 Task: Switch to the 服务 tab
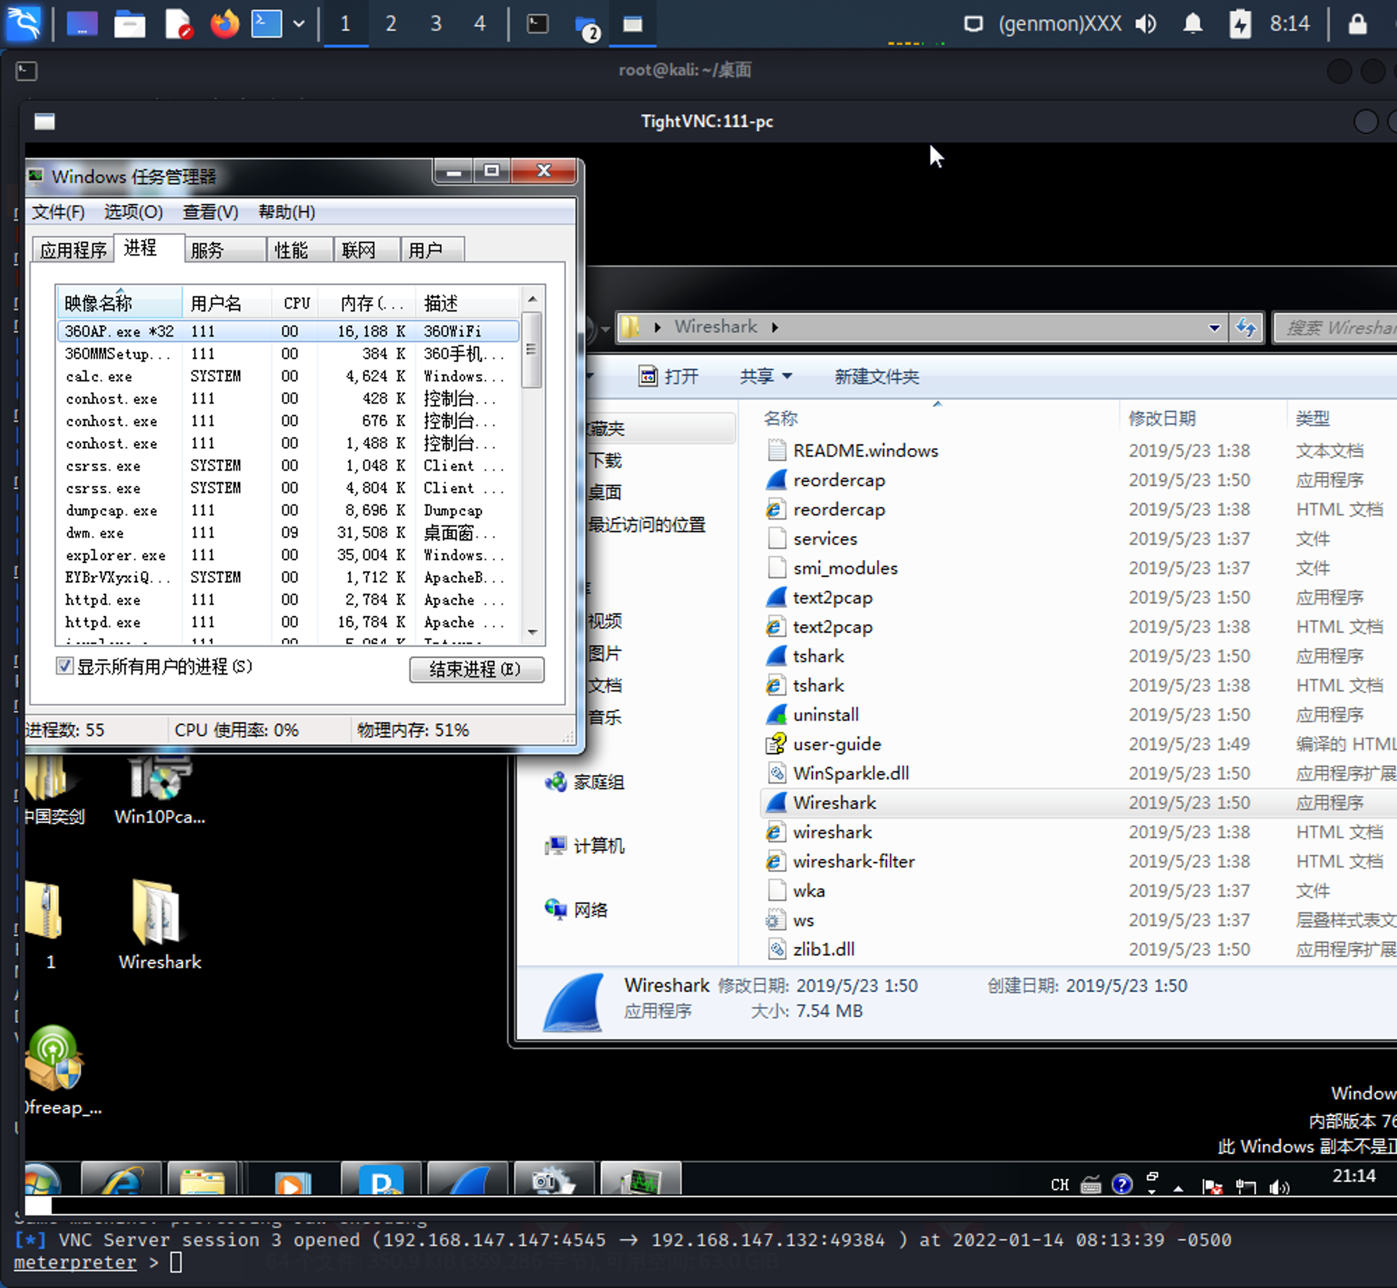pos(225,250)
